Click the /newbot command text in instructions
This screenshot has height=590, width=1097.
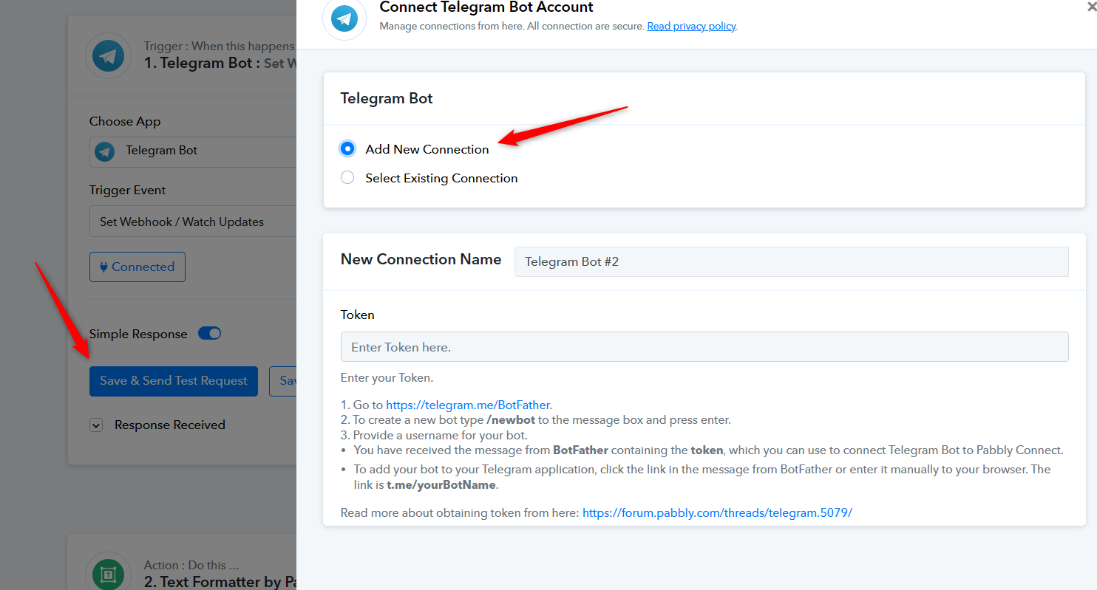pyautogui.click(x=511, y=420)
